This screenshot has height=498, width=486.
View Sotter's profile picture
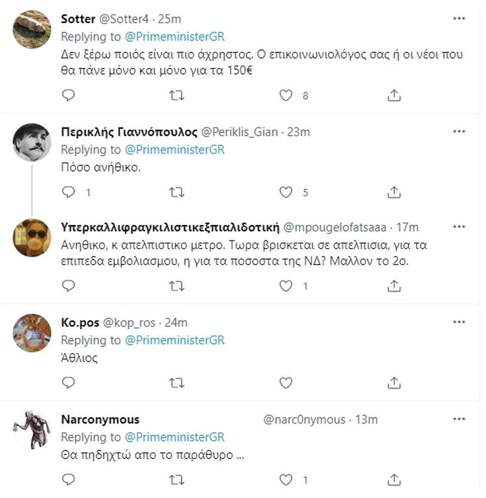point(32,29)
